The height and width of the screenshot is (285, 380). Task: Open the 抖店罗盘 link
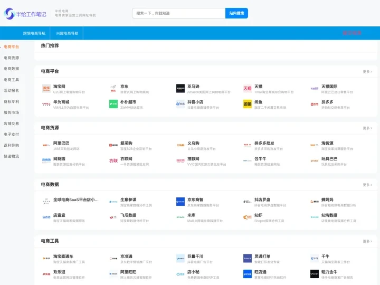tap(262, 199)
